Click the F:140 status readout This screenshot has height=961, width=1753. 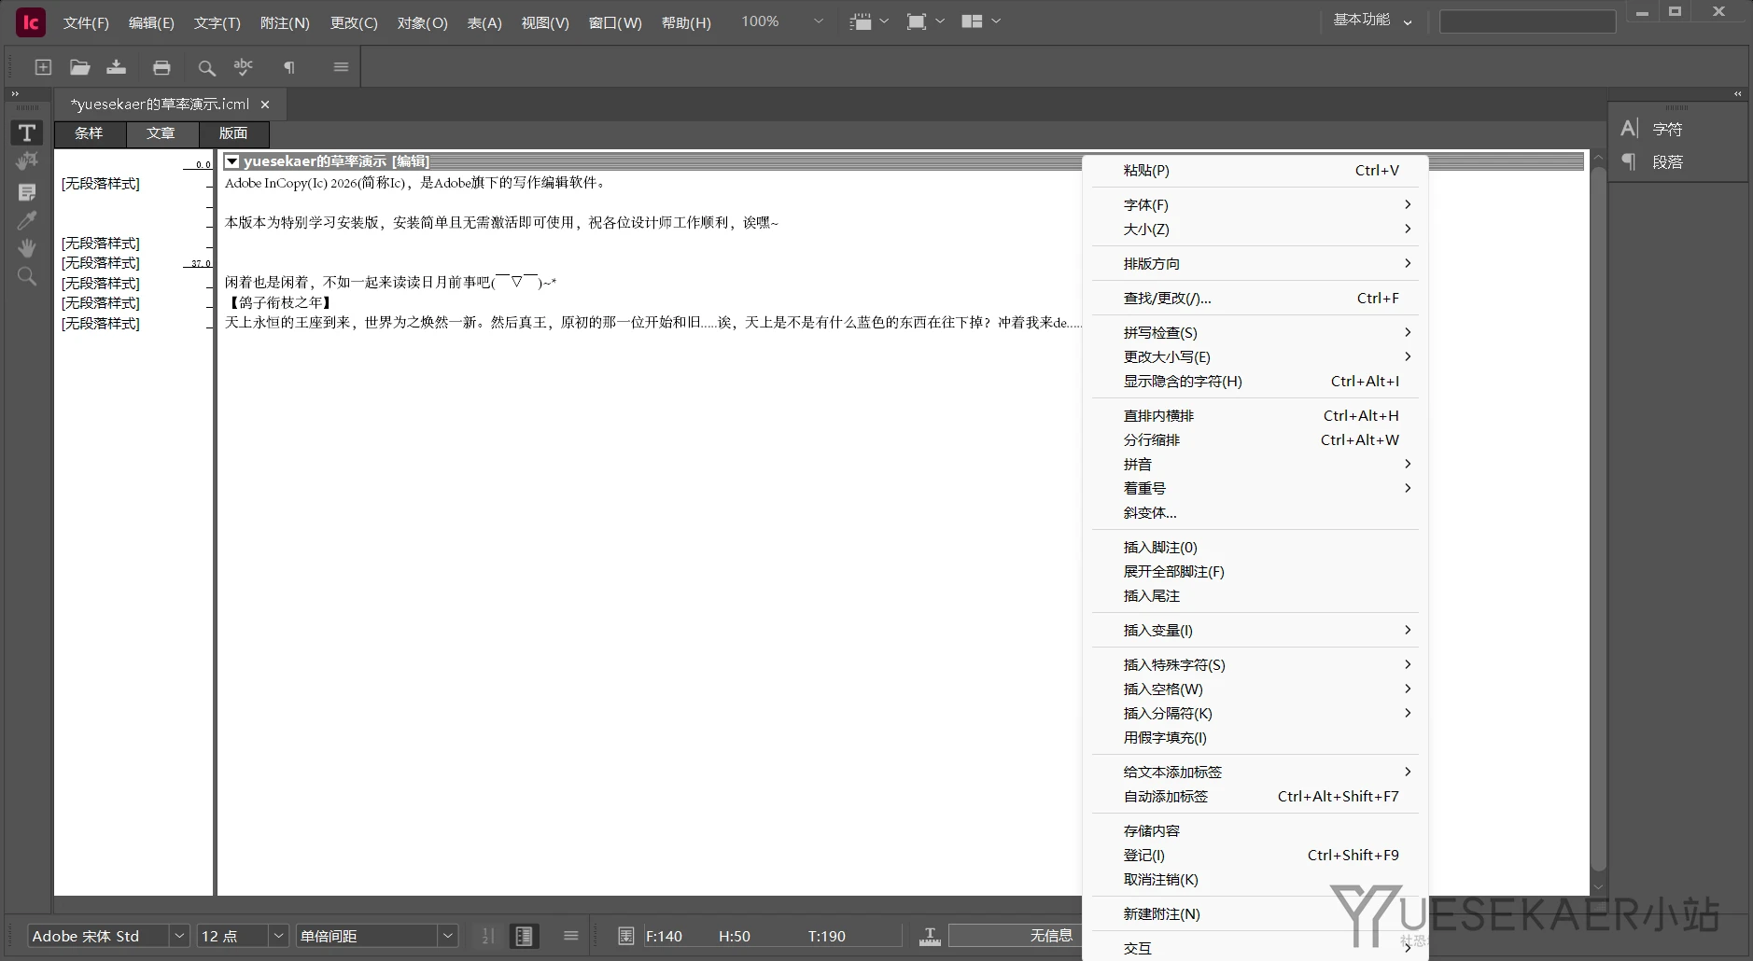pyautogui.click(x=664, y=936)
